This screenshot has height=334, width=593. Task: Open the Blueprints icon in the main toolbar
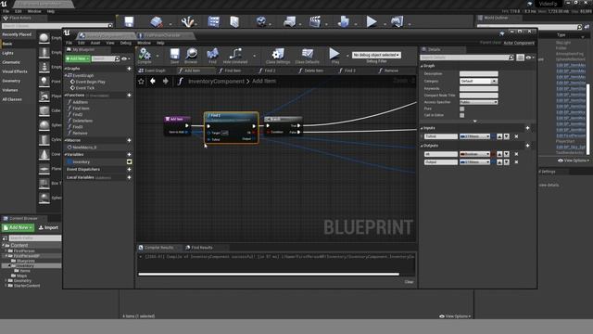click(x=289, y=21)
